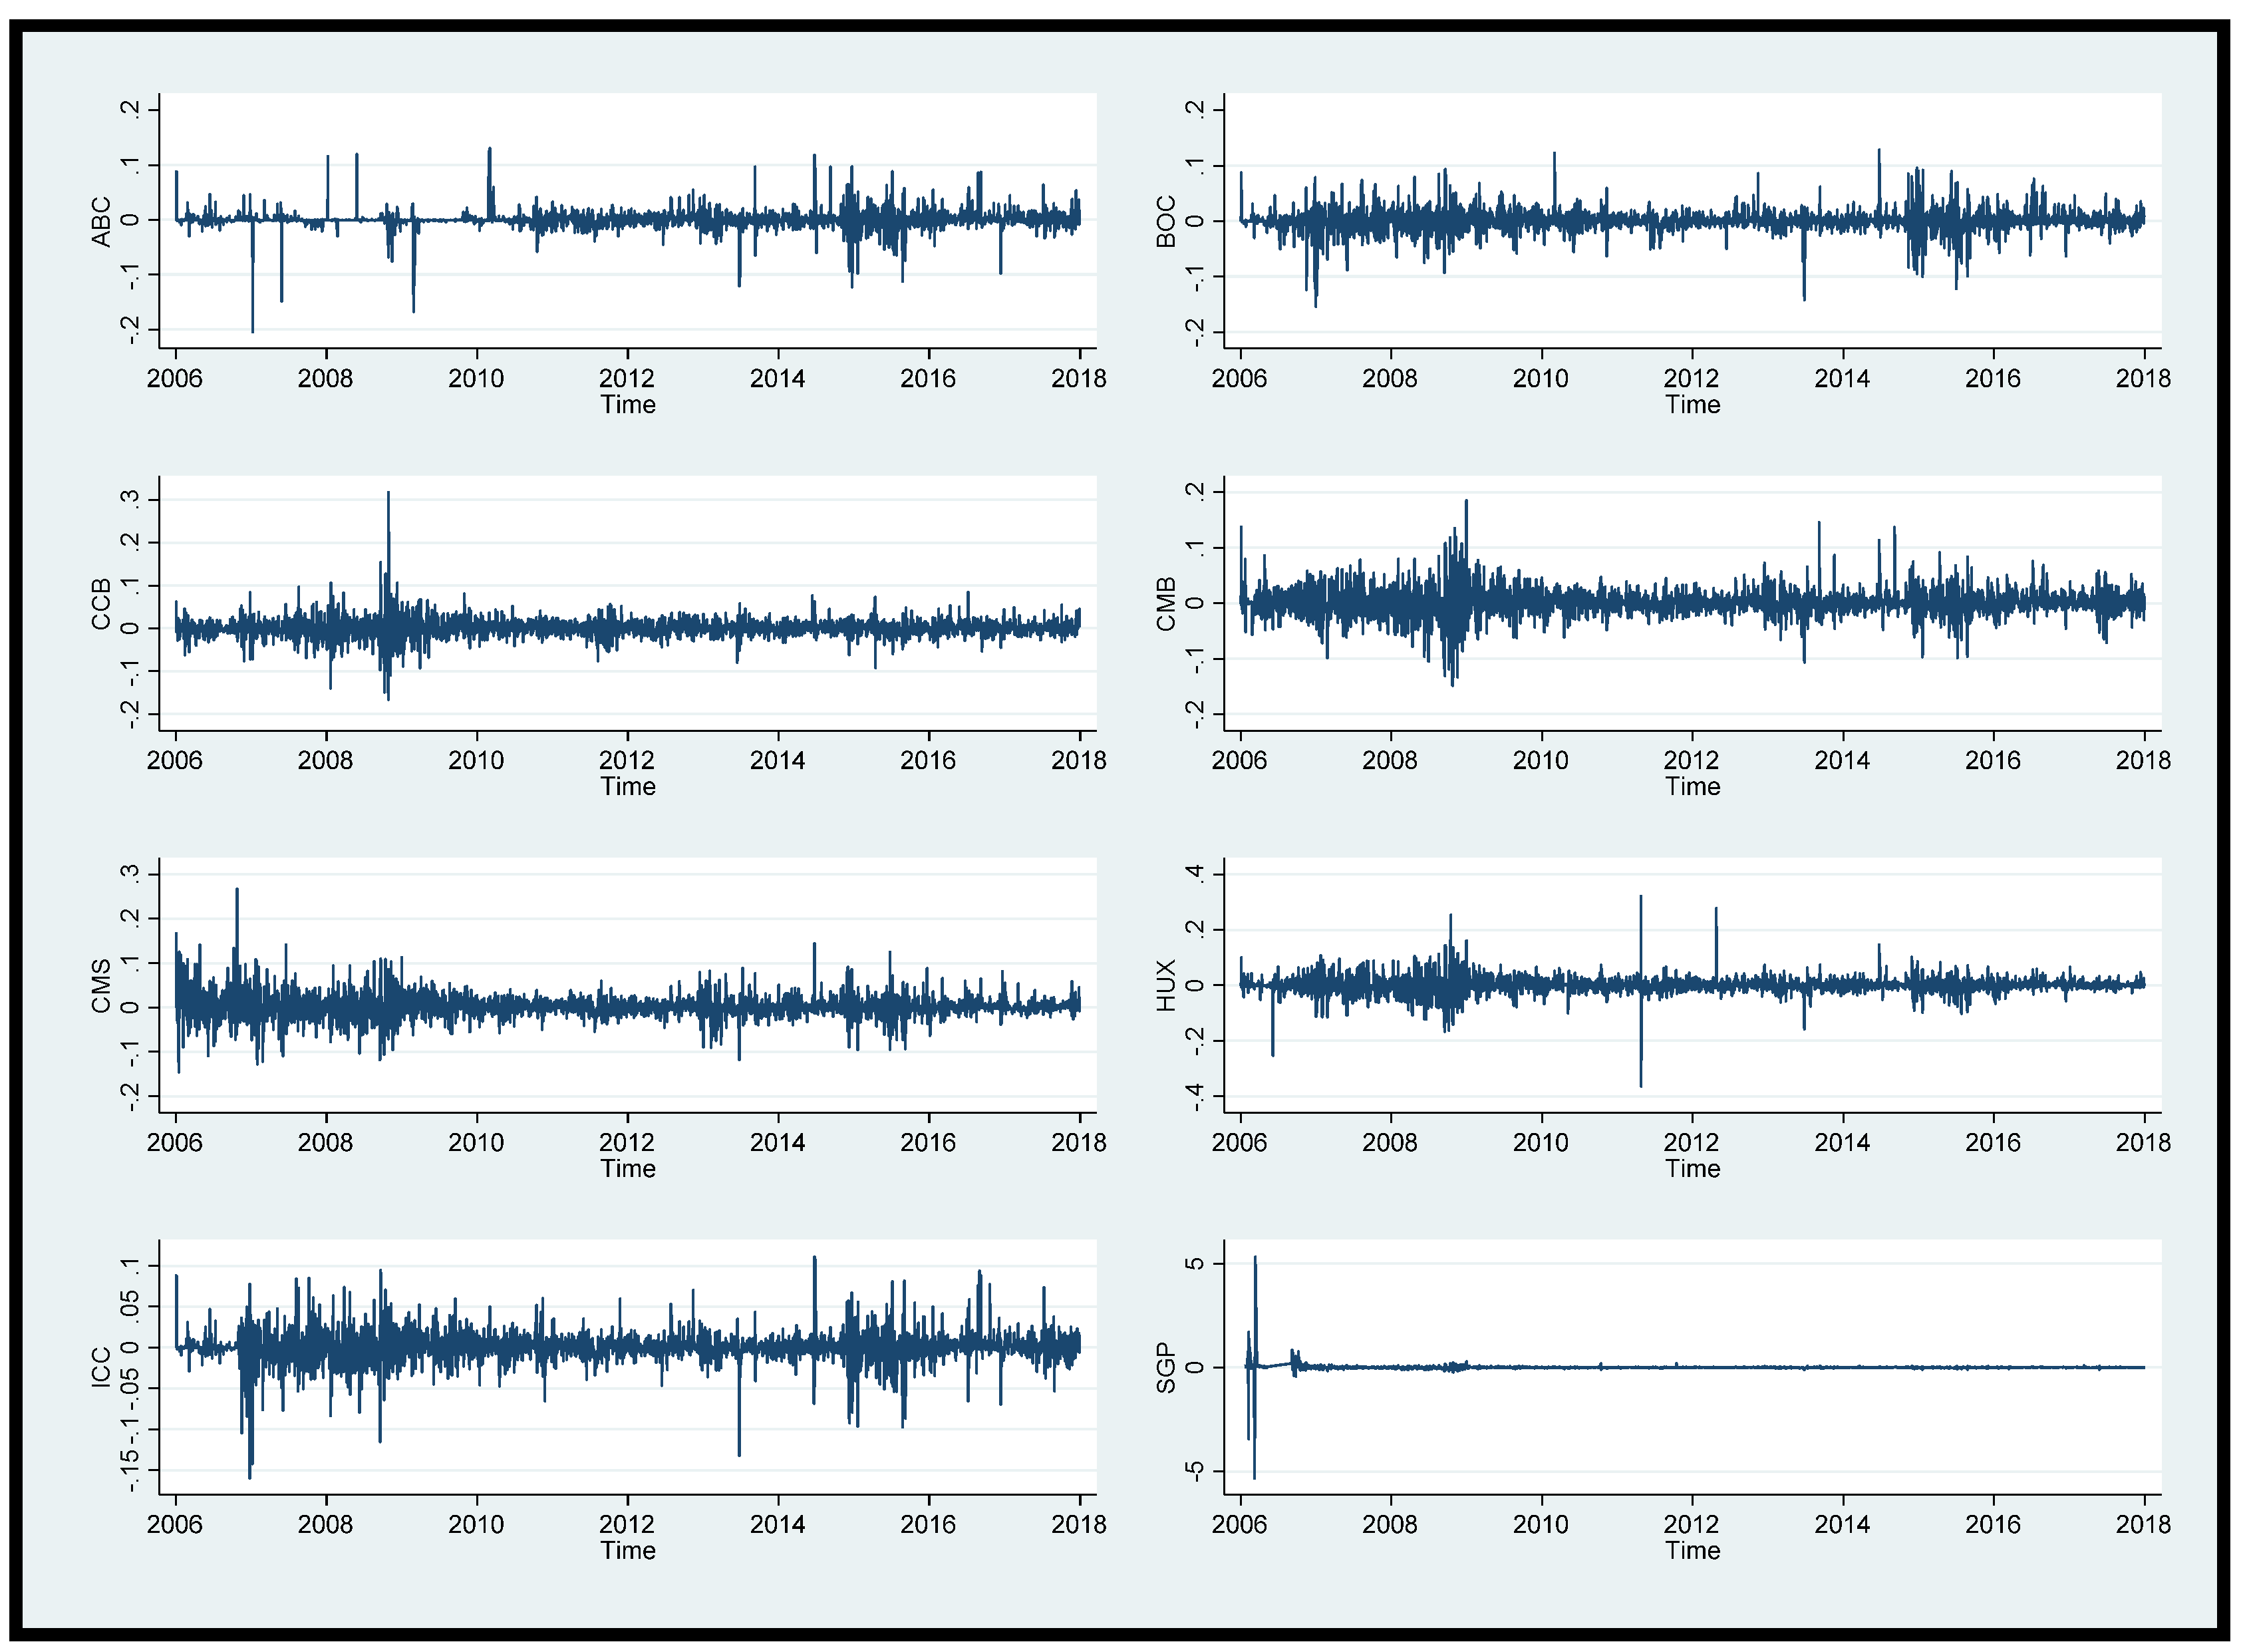Image resolution: width=2241 pixels, height=1652 pixels.
Task: Click the 5 y-axis value on SGP chart
Action: coord(1195,1264)
